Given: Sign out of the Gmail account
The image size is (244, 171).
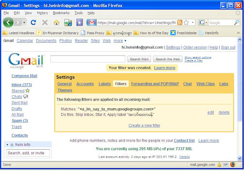Looking at the screenshot, I should click(228, 47).
